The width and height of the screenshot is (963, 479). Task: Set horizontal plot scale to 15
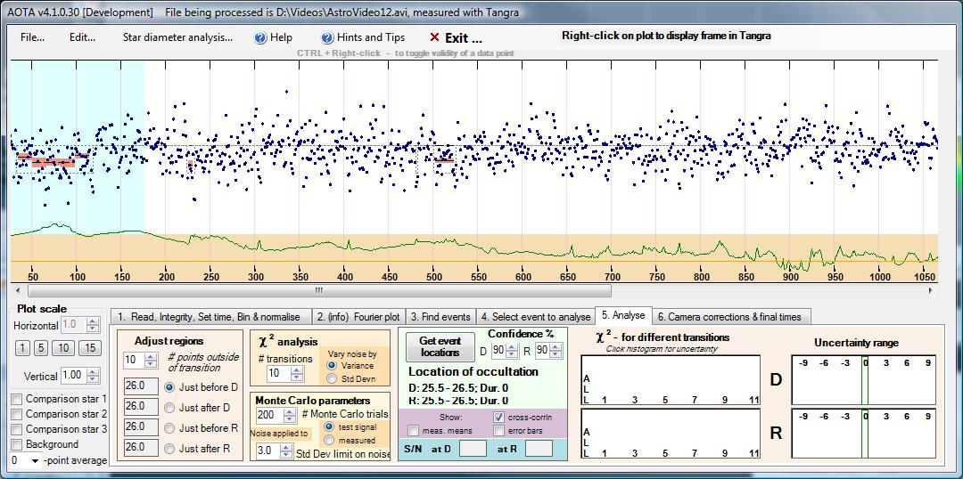click(90, 348)
